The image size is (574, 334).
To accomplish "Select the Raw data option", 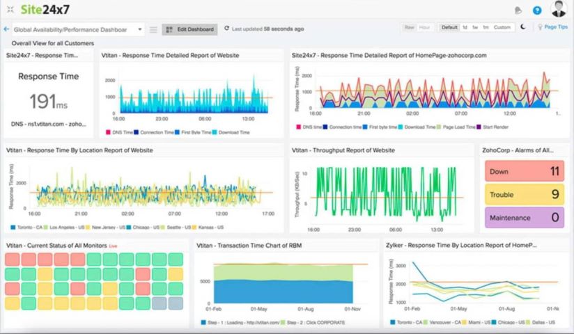I will coord(410,27).
